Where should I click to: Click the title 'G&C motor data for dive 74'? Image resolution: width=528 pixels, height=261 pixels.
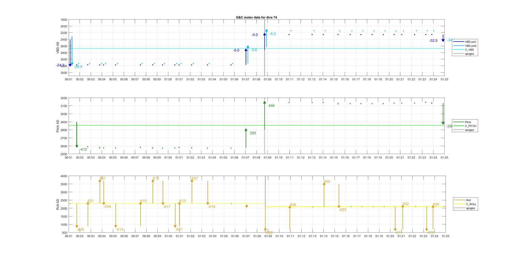click(x=256, y=17)
